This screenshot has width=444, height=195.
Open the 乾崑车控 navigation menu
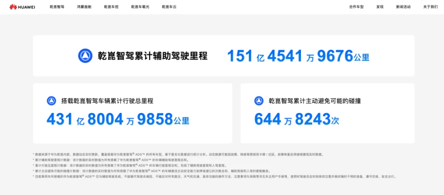[x=111, y=7]
